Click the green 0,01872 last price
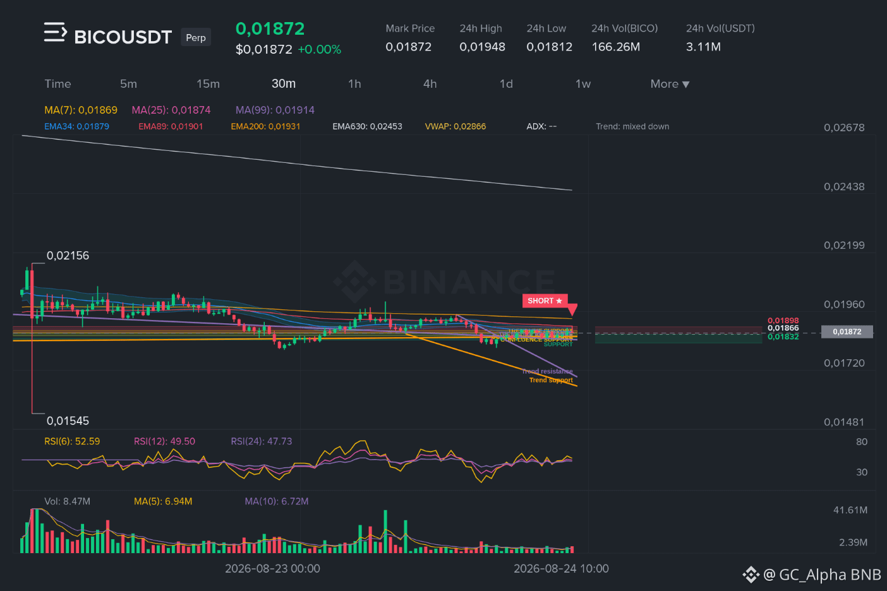887x591 pixels. 270,29
